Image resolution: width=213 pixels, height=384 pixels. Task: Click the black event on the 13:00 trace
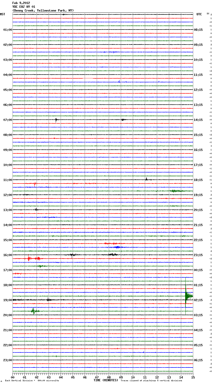pyautogui.click(x=36, y=210)
